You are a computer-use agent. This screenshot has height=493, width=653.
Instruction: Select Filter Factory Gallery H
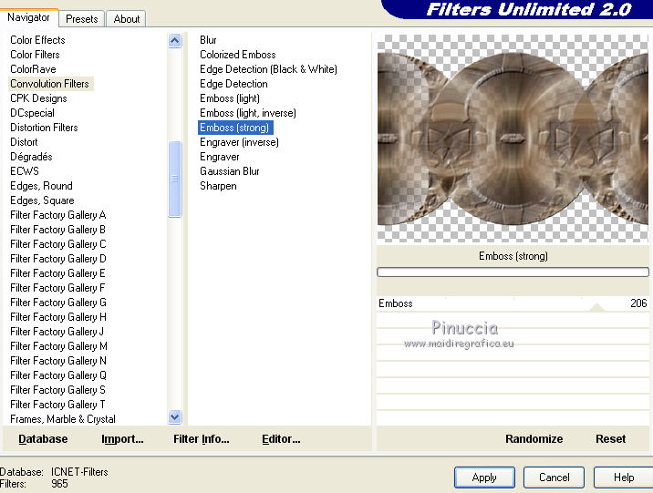57,317
